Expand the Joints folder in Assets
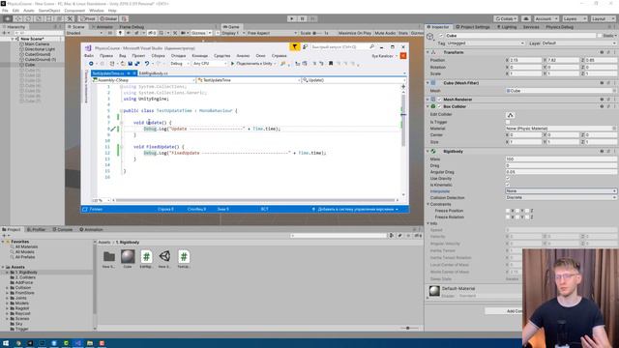 click(7, 298)
